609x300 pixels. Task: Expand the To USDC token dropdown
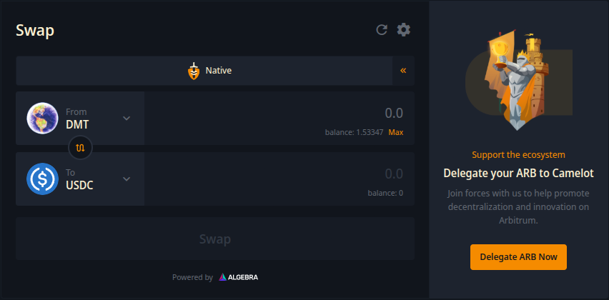coord(127,179)
